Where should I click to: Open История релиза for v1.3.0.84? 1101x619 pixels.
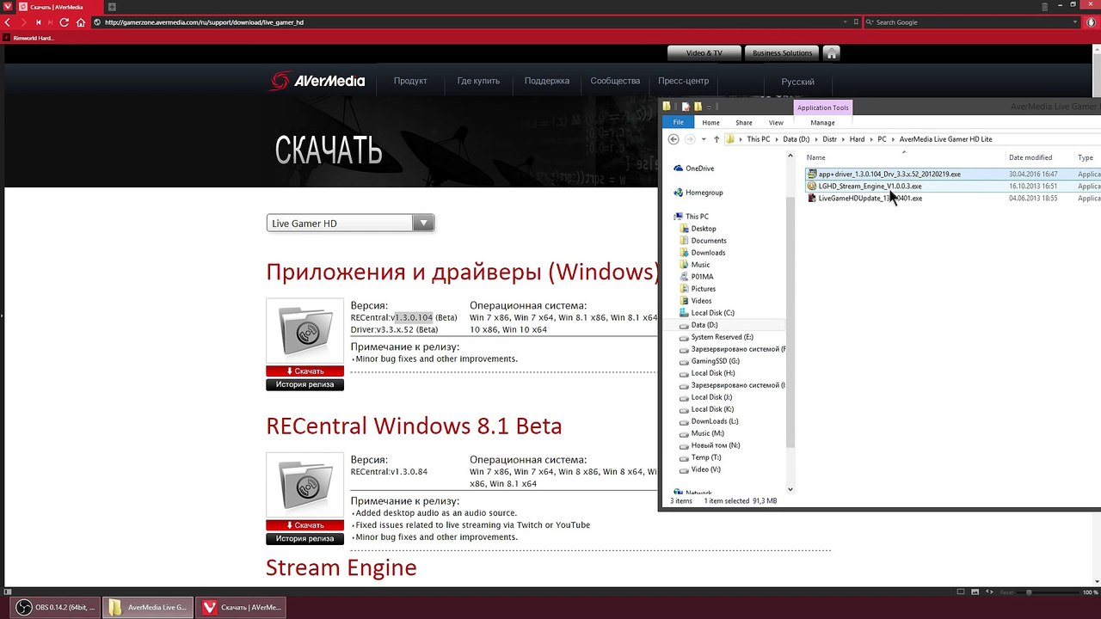click(x=304, y=538)
